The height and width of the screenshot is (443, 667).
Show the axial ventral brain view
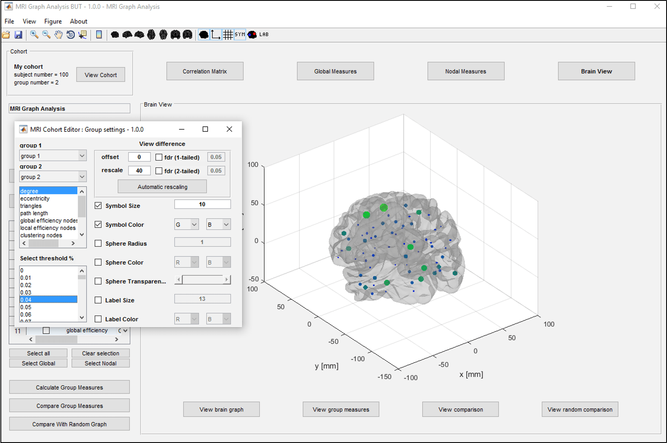click(x=163, y=35)
